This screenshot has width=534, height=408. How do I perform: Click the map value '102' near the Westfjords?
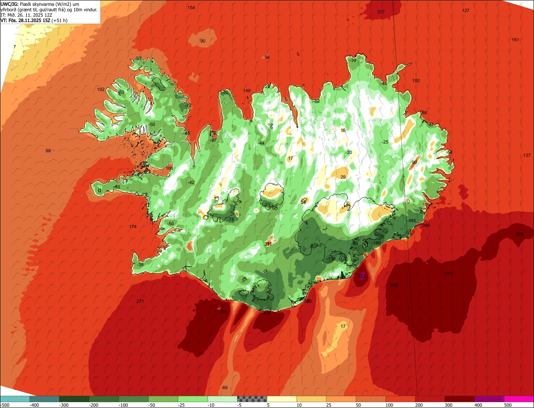[101, 89]
